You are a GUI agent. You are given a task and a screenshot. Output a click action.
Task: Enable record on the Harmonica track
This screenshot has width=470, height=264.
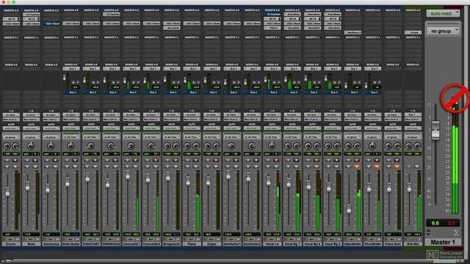tap(55, 160)
